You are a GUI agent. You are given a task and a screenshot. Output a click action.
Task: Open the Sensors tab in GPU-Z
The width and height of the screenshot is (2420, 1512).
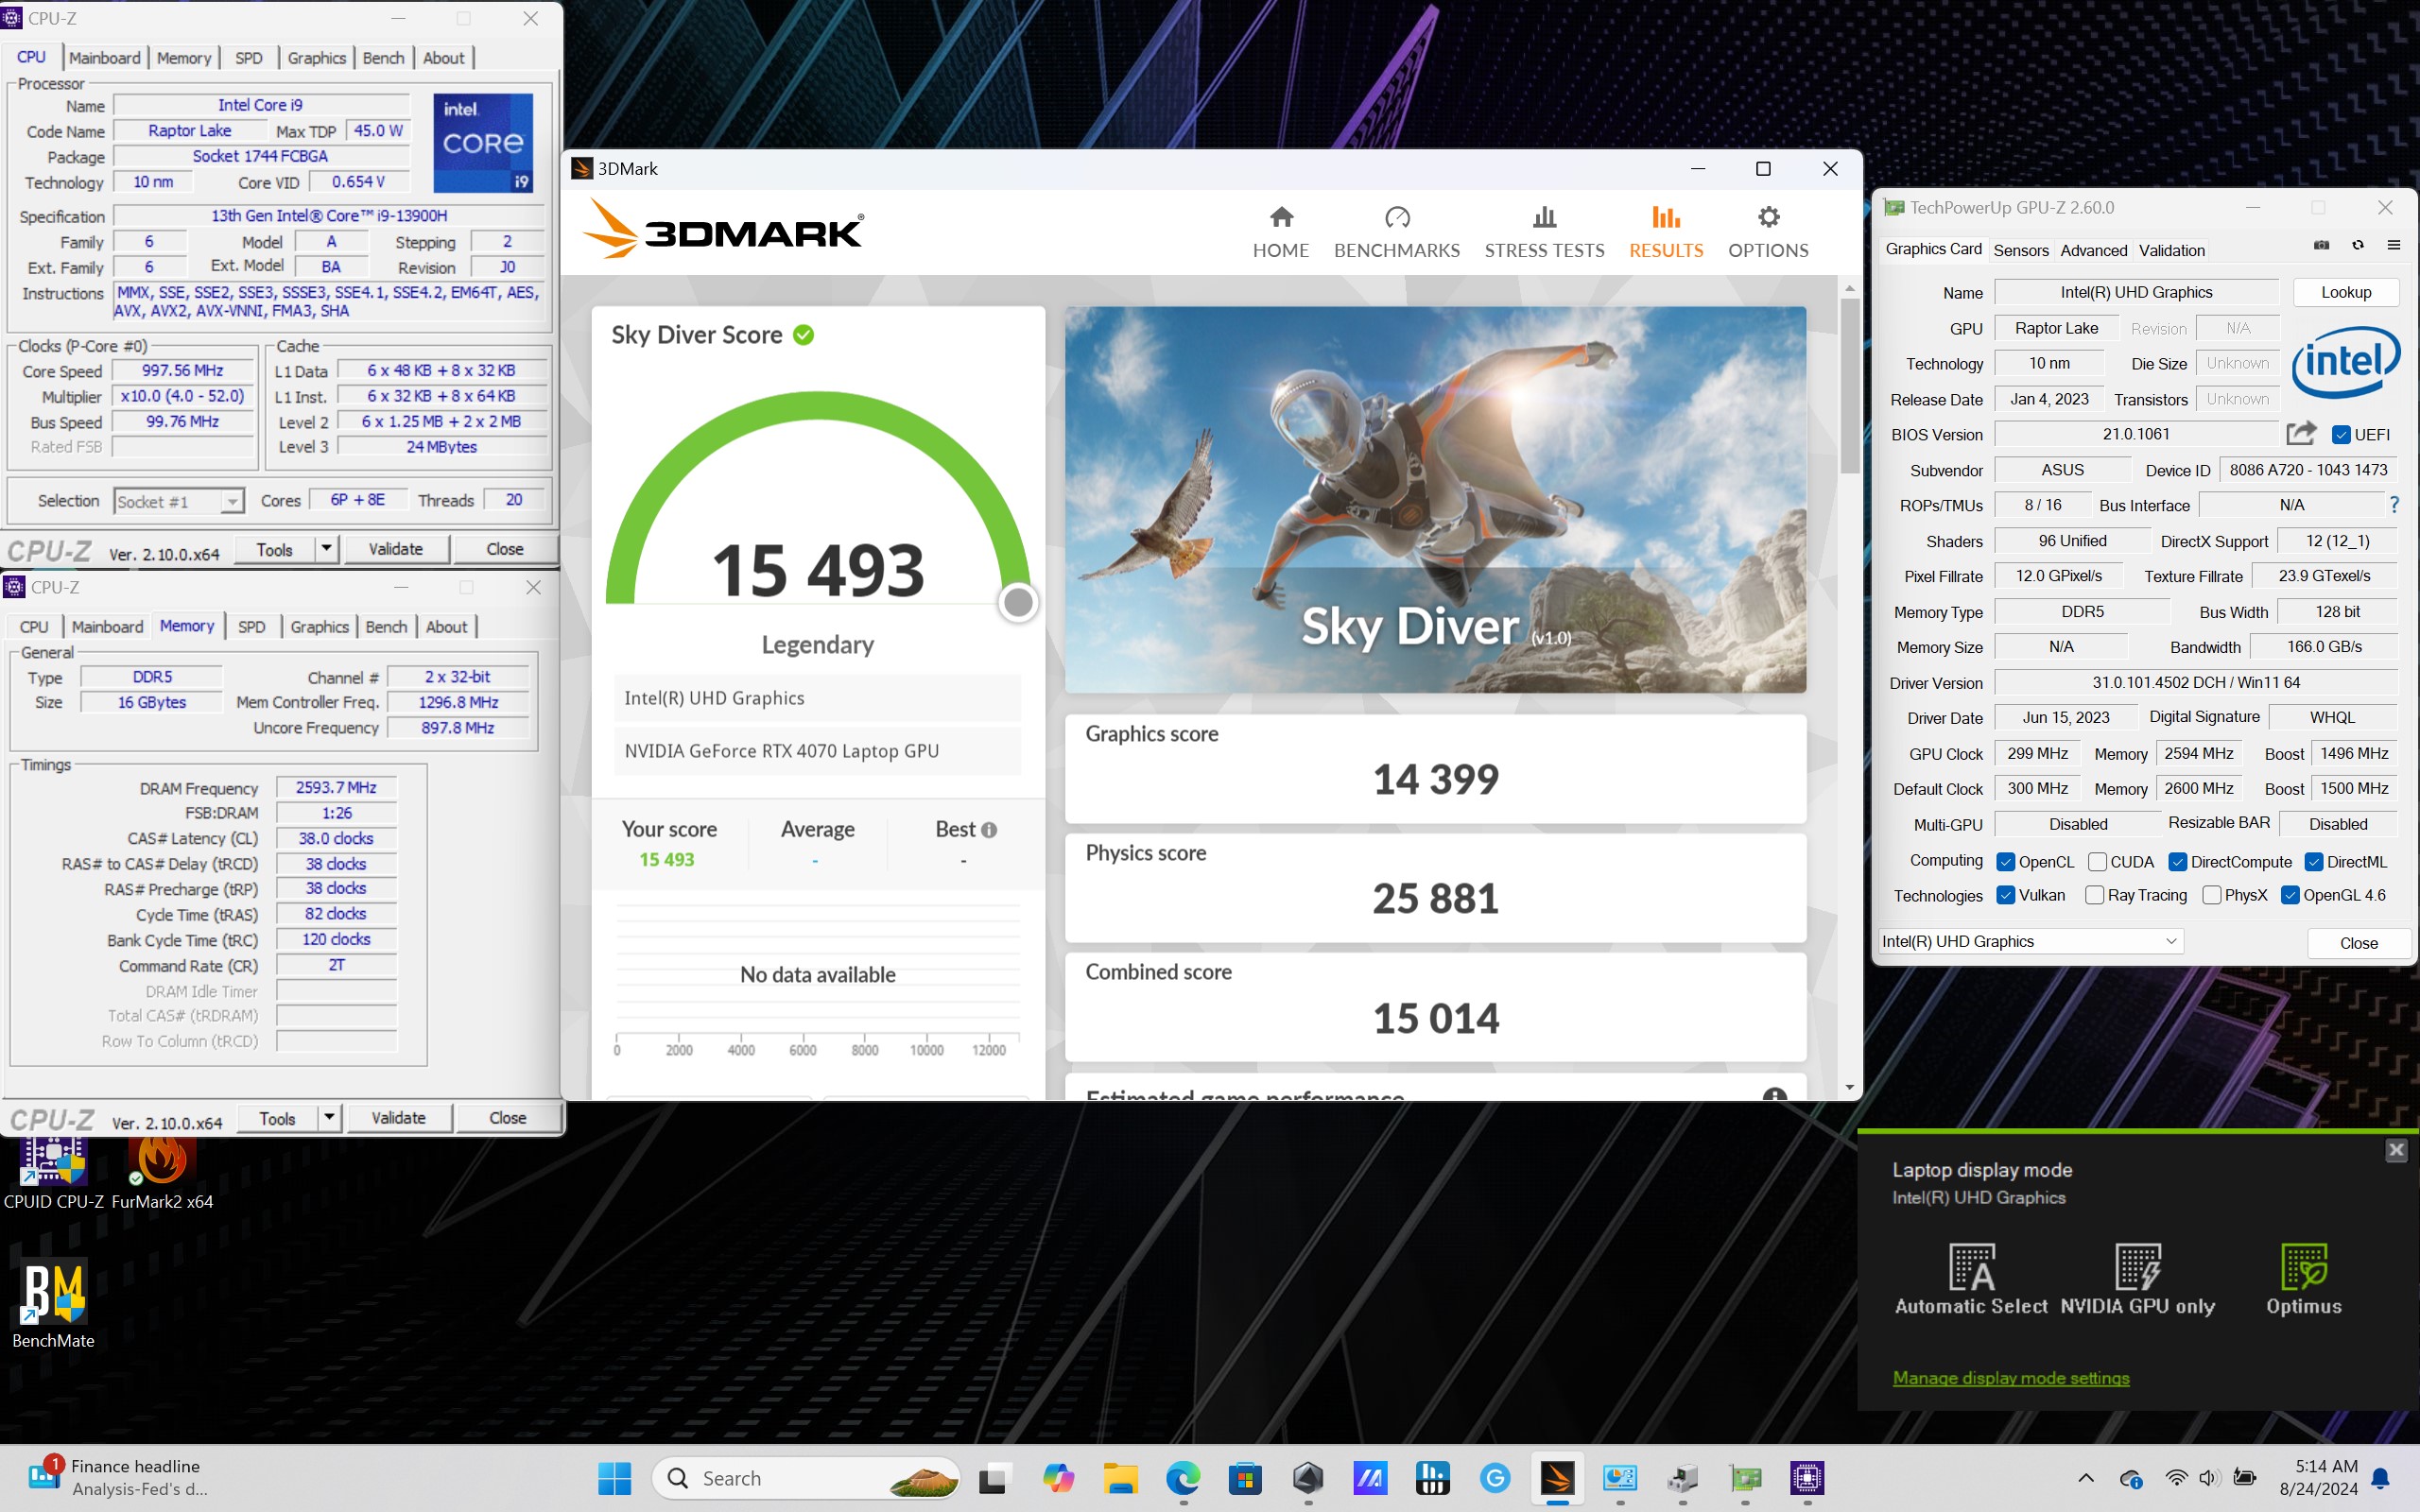tap(2021, 250)
